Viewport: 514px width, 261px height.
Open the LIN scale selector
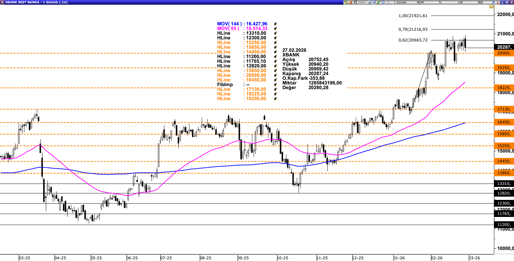[460, 2]
